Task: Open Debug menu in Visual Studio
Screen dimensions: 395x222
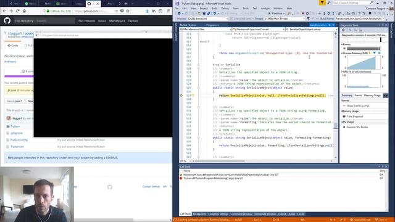Action: click(225, 8)
